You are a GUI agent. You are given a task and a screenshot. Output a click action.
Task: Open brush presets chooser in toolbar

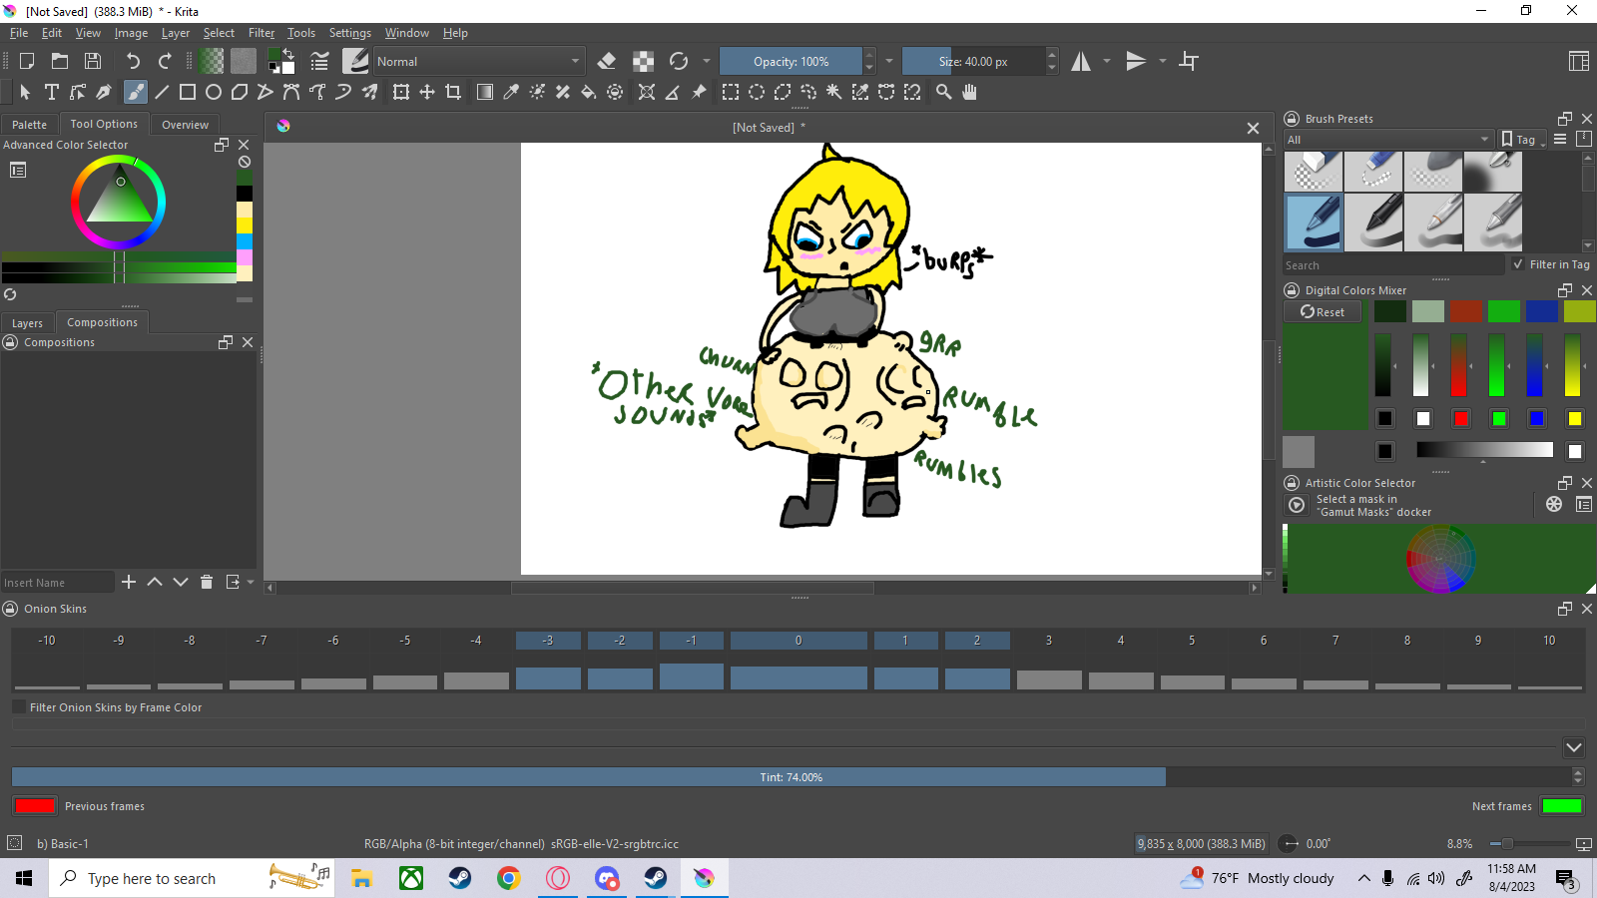[355, 61]
